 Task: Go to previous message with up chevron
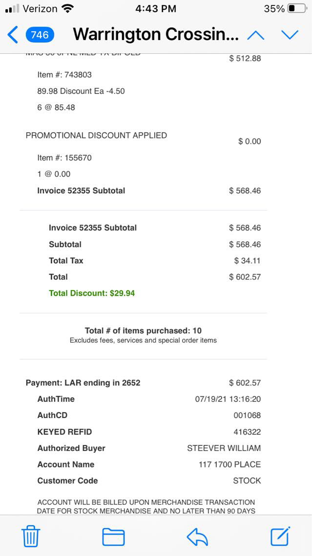[256, 35]
